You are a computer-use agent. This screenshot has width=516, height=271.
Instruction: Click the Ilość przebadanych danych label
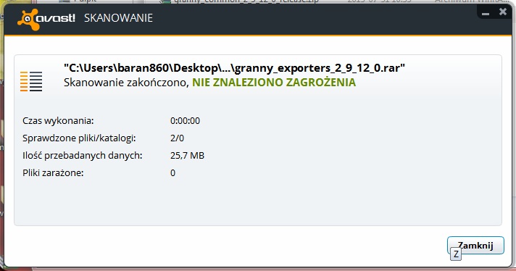(x=83, y=155)
